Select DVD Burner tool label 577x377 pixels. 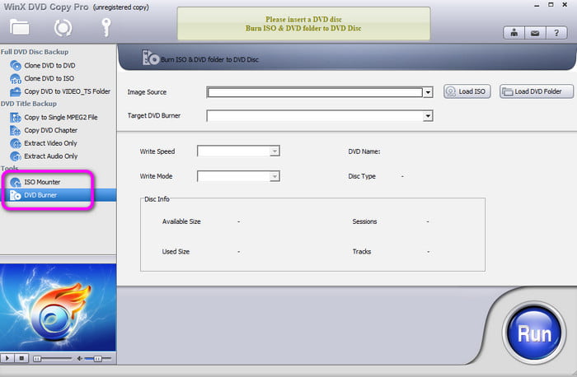pyautogui.click(x=40, y=195)
